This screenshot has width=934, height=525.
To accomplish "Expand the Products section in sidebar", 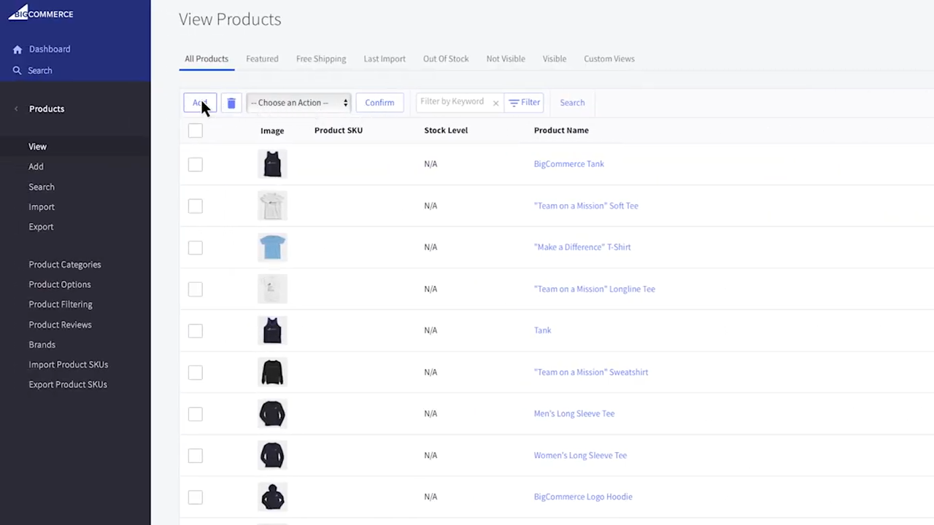I will (47, 108).
